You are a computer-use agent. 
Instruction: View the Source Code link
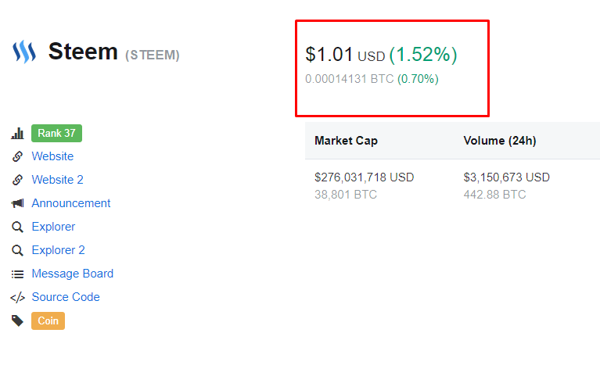pyautogui.click(x=66, y=297)
